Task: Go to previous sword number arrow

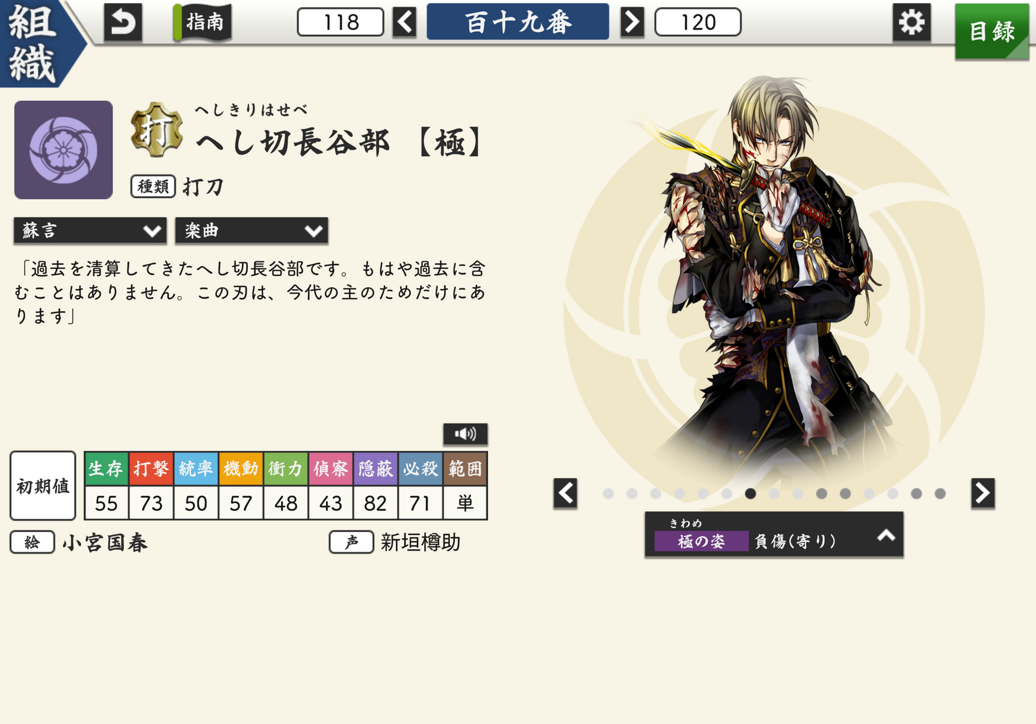Action: coord(405,22)
